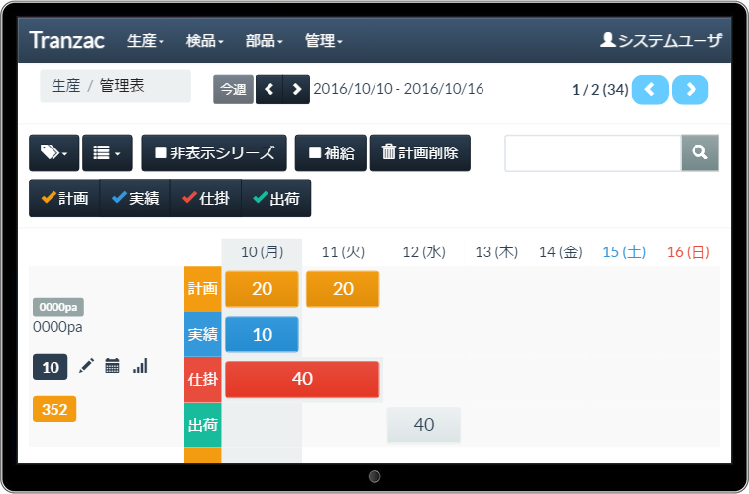This screenshot has width=749, height=494.
Task: Click the 16 (日) column header
Action: click(x=689, y=252)
